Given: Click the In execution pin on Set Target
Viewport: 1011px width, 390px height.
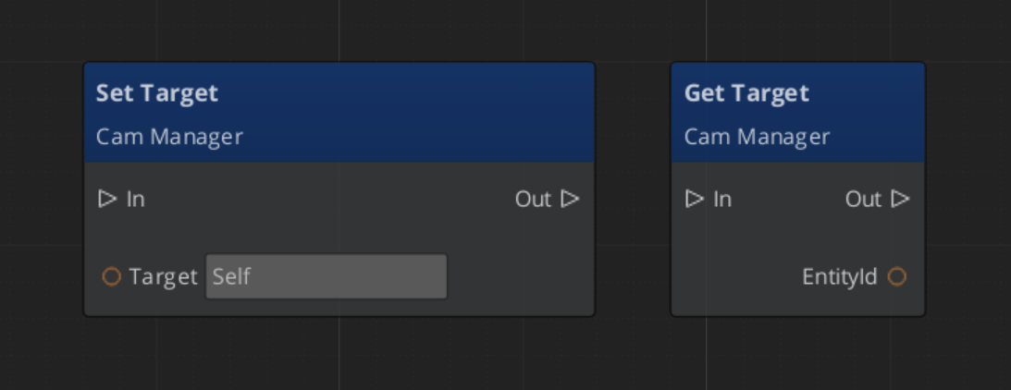Looking at the screenshot, I should [x=107, y=199].
